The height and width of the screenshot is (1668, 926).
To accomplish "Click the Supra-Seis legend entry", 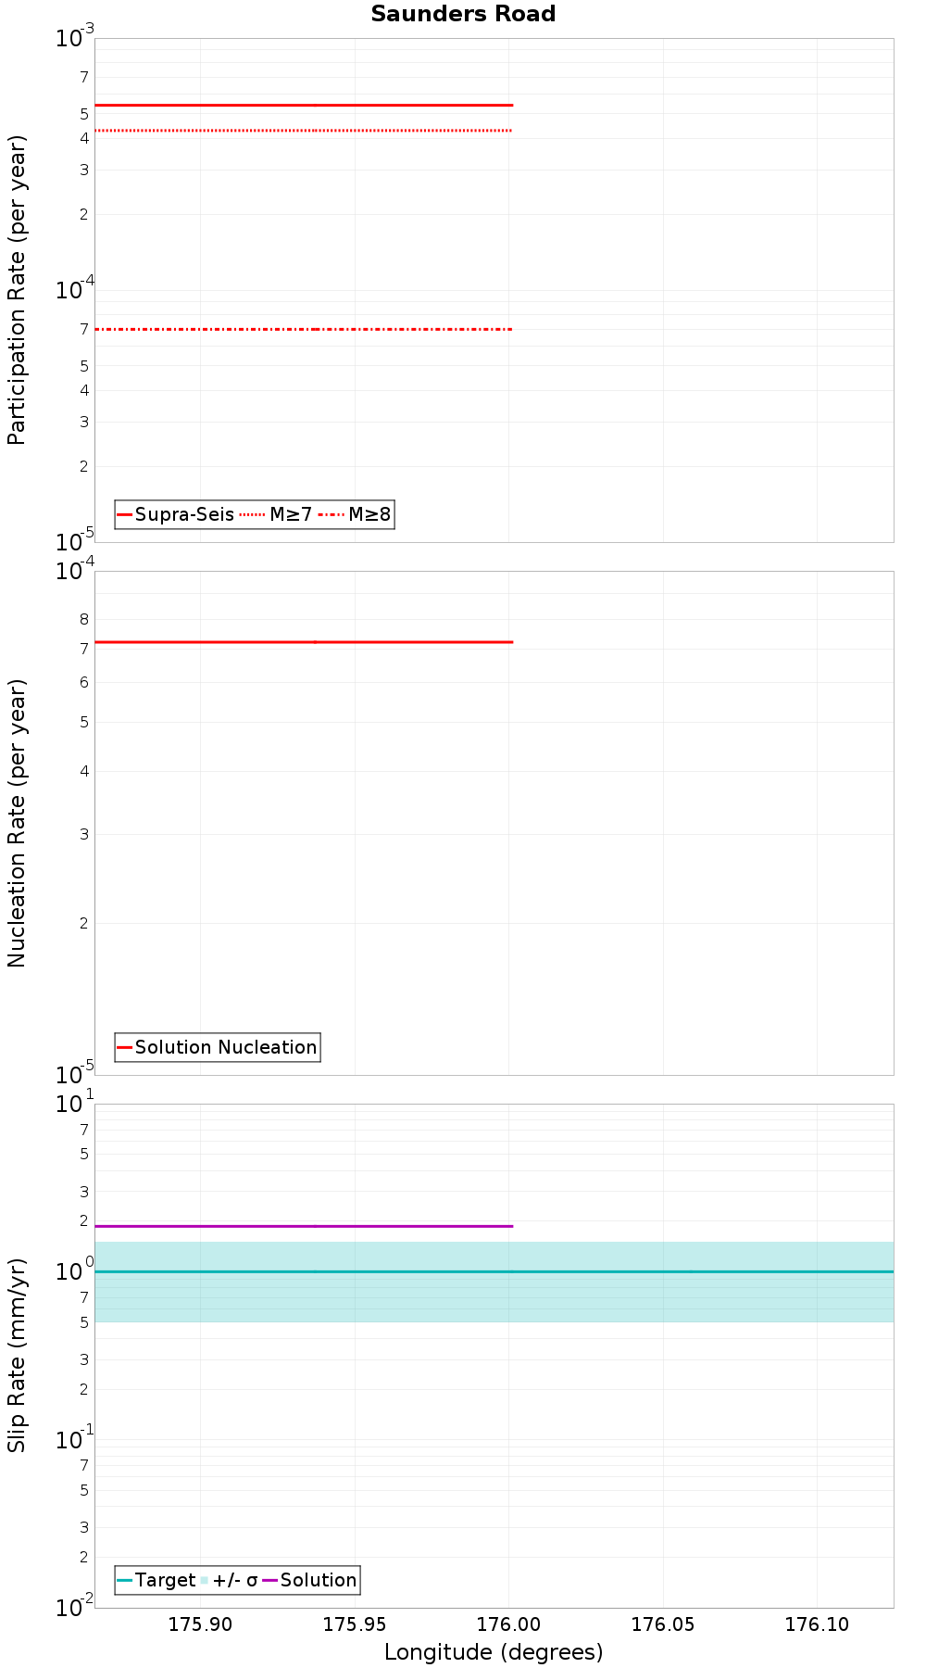I will pyautogui.click(x=176, y=514).
